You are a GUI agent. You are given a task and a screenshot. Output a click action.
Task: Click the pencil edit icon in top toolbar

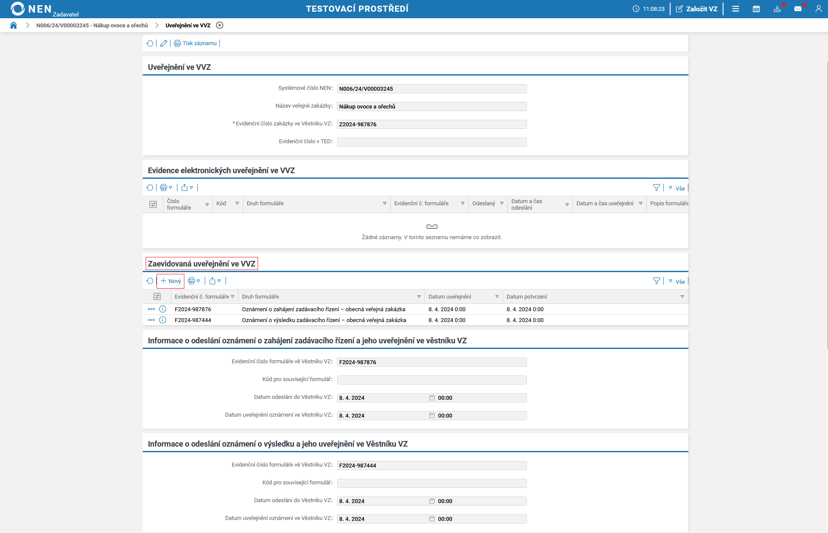click(x=164, y=43)
